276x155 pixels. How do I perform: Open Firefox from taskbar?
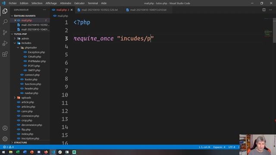click(x=46, y=152)
